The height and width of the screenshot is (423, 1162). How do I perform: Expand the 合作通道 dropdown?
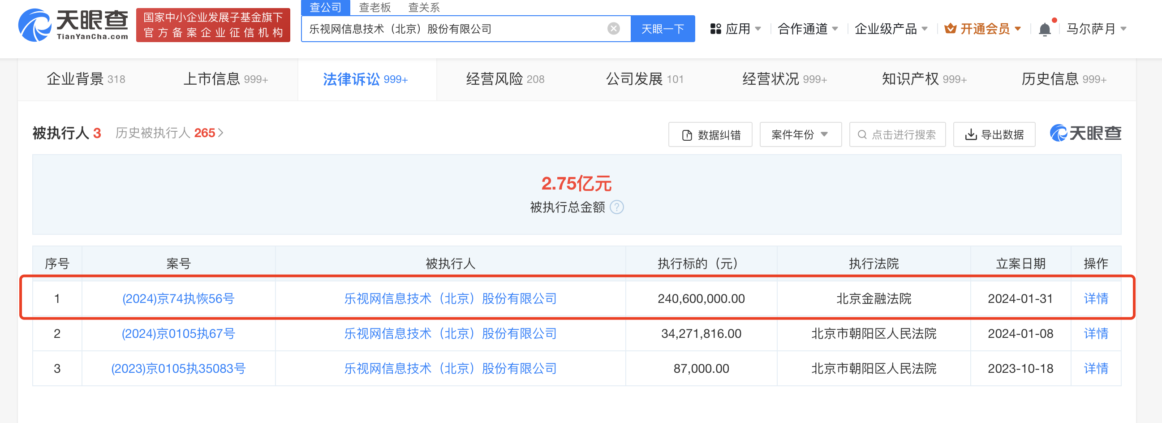click(x=808, y=29)
